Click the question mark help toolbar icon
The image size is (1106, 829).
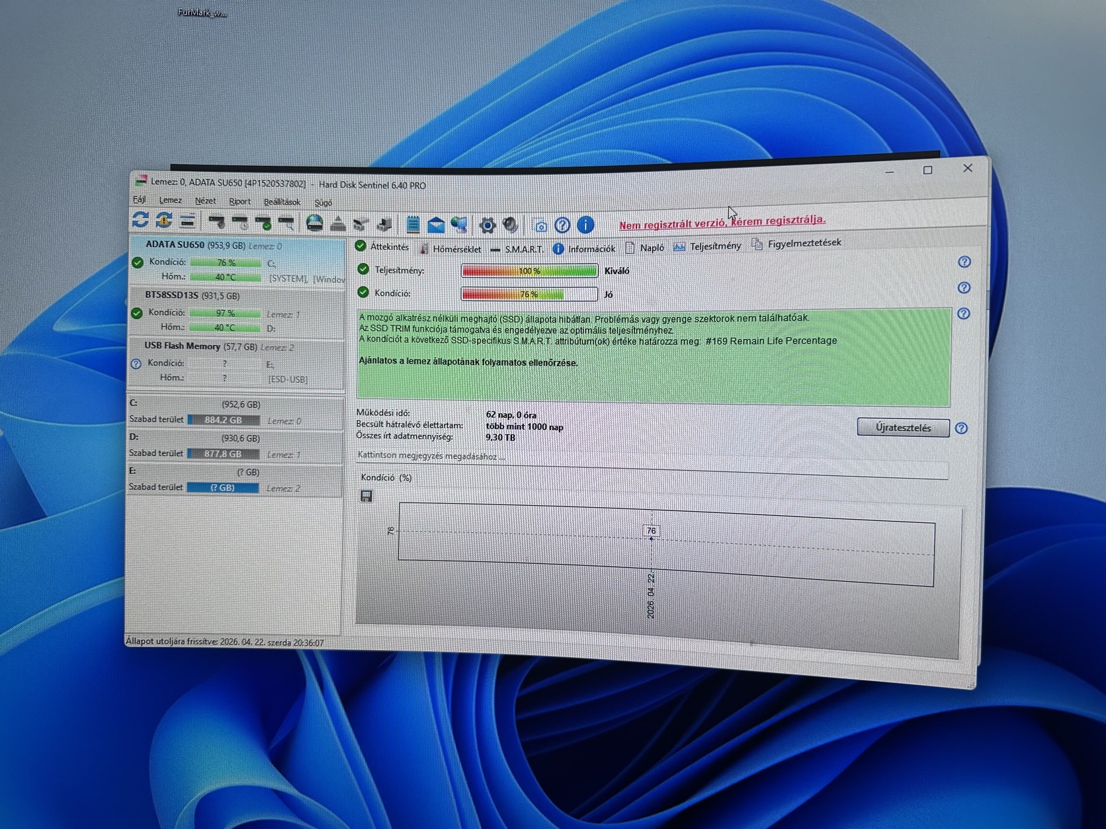pos(562,225)
